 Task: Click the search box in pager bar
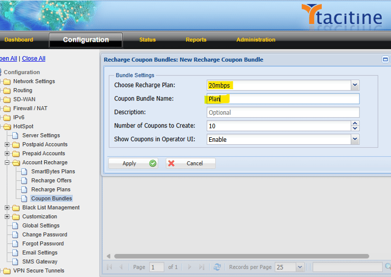348,267
